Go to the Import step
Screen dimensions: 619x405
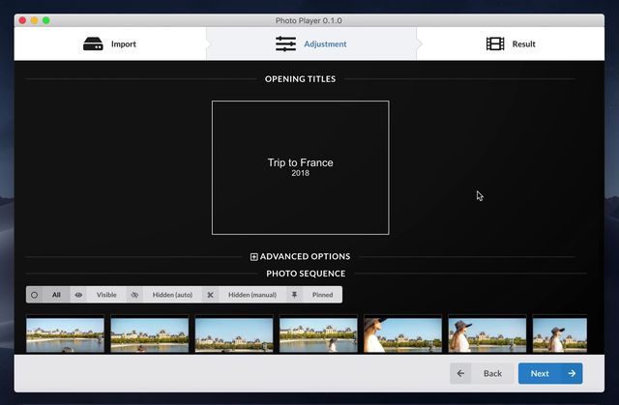(x=109, y=43)
